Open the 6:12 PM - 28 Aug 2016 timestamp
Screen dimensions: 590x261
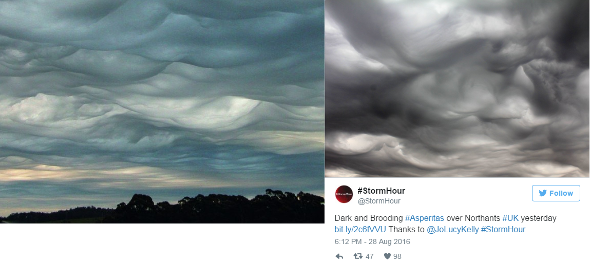point(372,241)
